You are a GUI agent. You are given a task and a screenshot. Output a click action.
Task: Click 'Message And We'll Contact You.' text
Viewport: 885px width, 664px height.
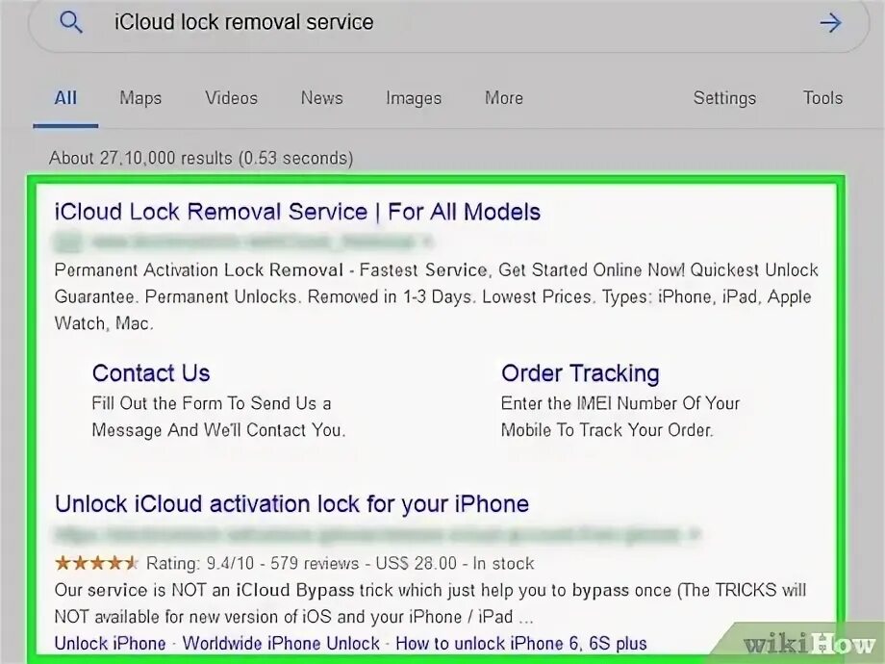click(218, 430)
